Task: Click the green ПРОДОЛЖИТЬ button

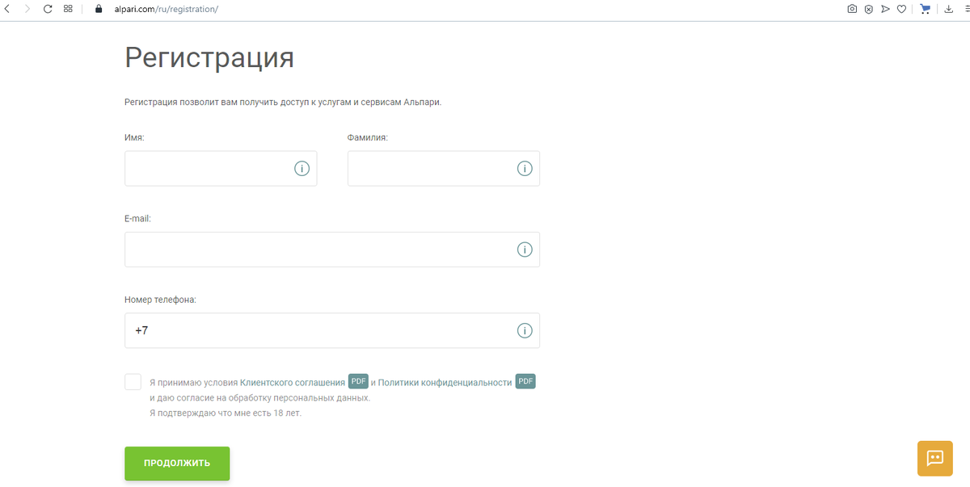Action: [x=177, y=464]
